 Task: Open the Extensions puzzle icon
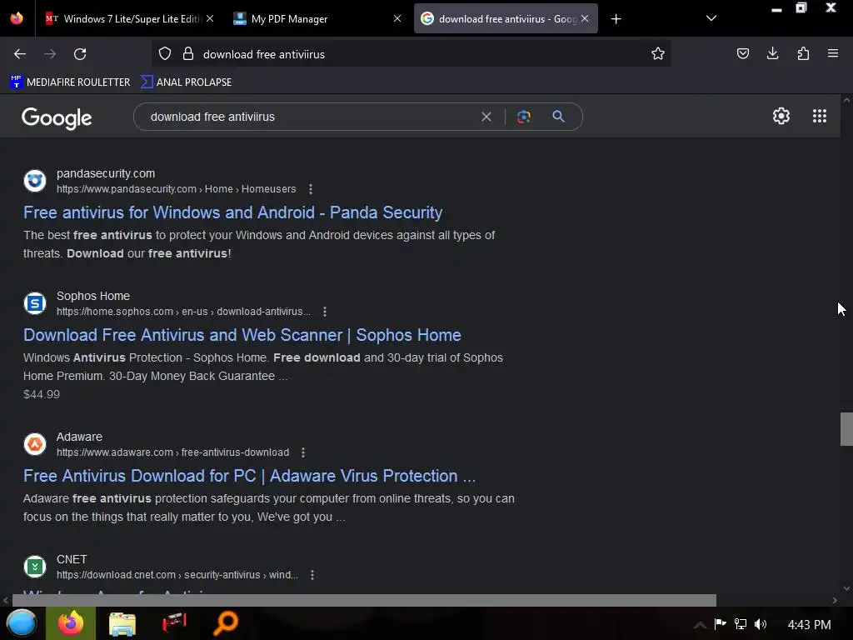(803, 53)
